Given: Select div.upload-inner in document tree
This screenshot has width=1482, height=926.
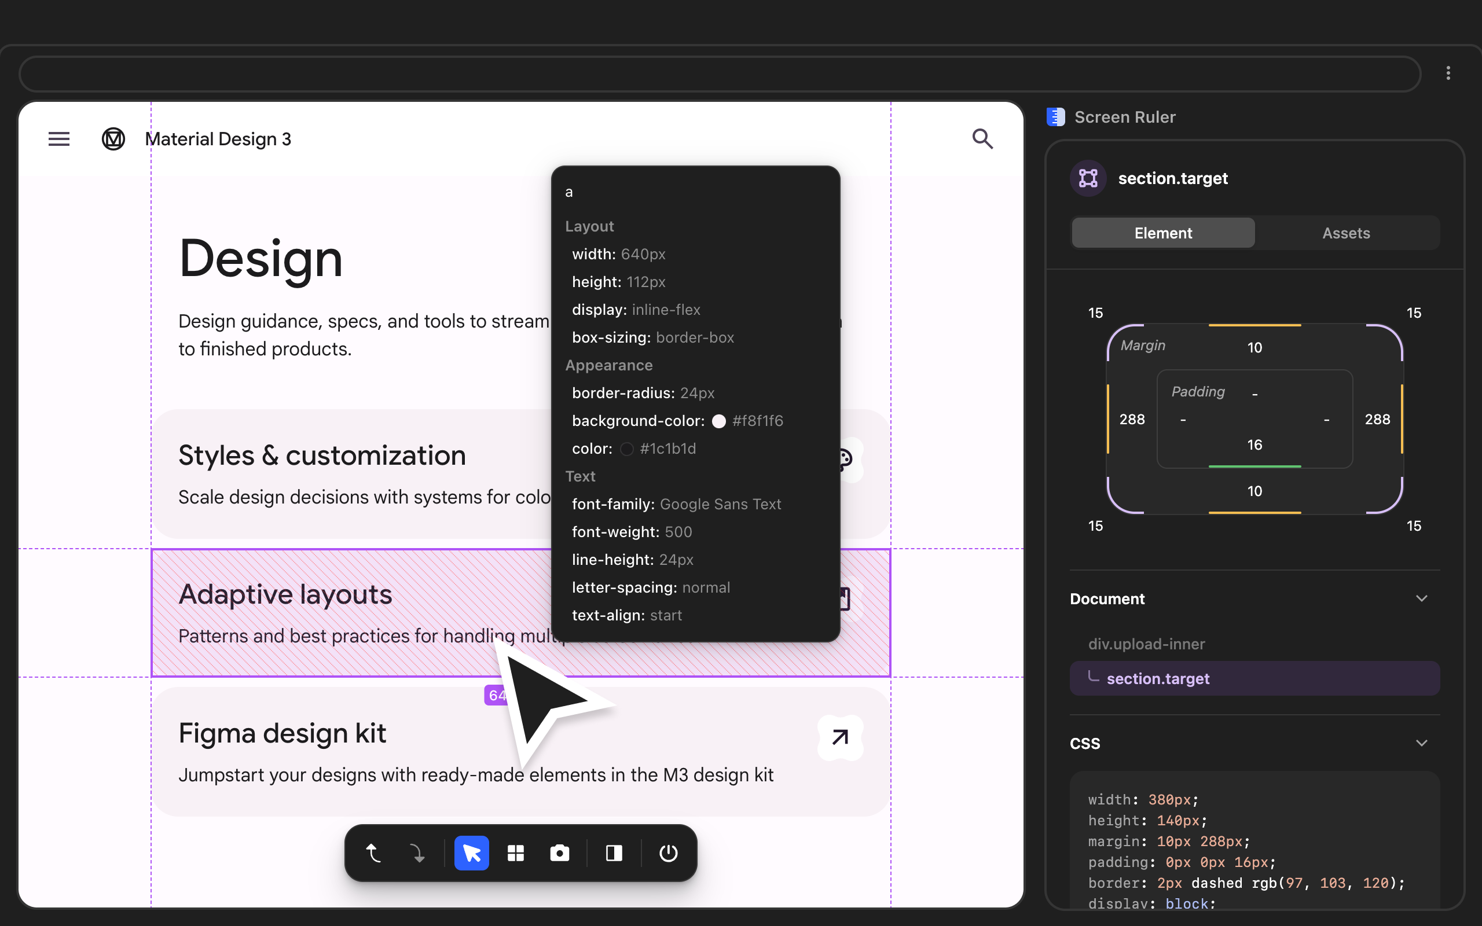Looking at the screenshot, I should 1146,644.
